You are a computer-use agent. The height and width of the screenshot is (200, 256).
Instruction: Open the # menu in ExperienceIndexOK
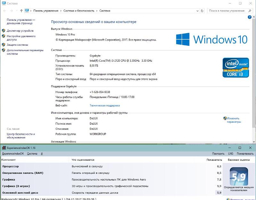point(42,154)
